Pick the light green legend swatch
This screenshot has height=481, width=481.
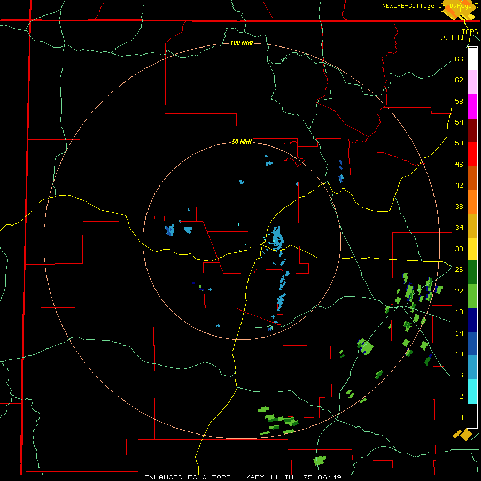coord(472,296)
